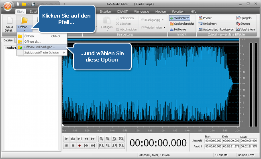Select Track01 in the file list

pos(10,48)
